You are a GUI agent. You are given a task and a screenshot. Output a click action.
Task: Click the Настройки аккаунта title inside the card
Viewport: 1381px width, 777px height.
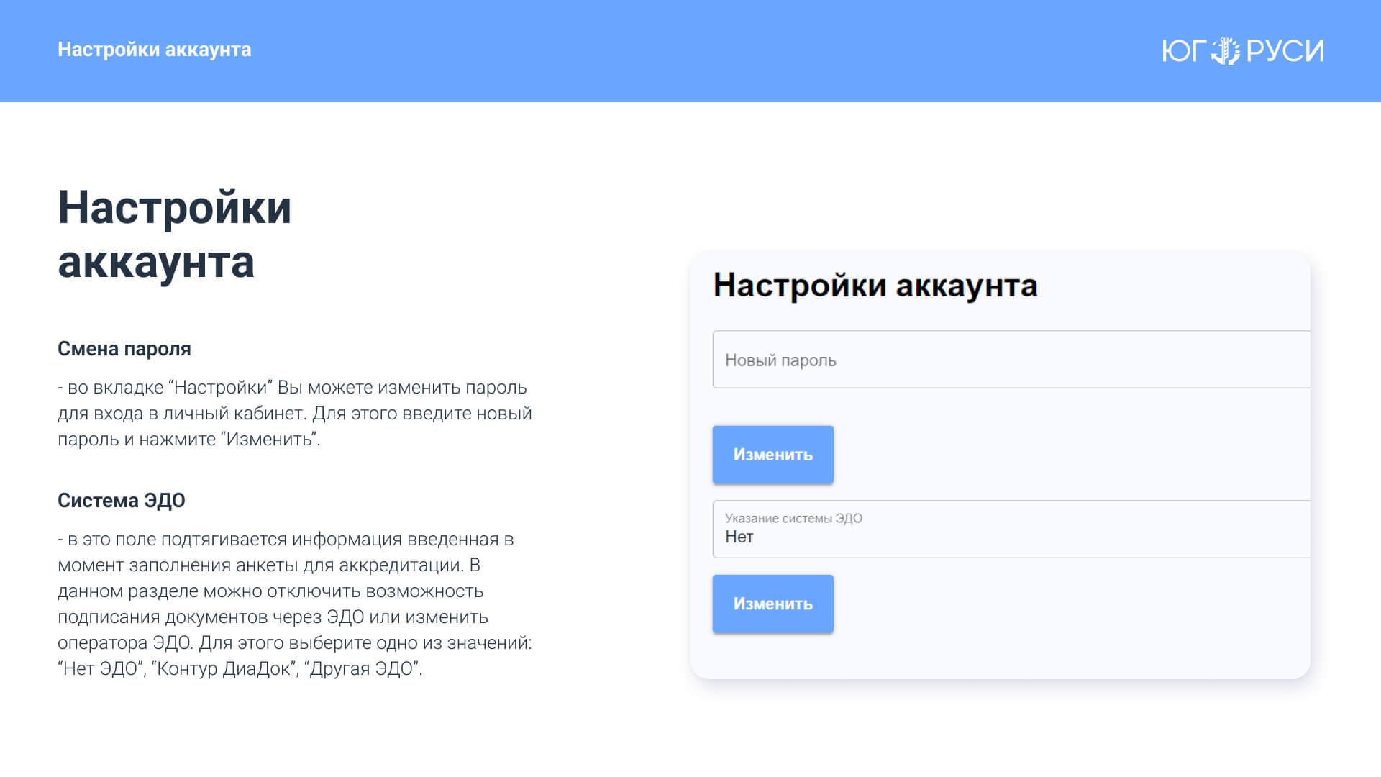tap(875, 286)
